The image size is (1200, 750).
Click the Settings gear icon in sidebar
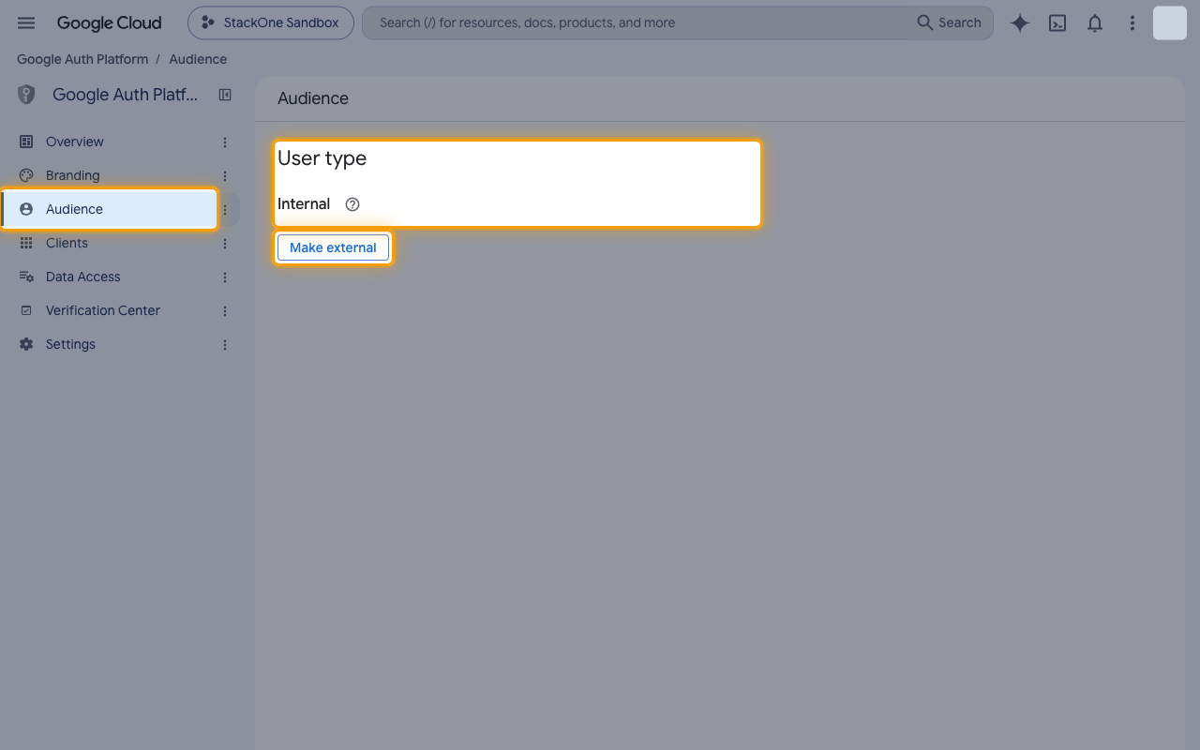pyautogui.click(x=26, y=344)
